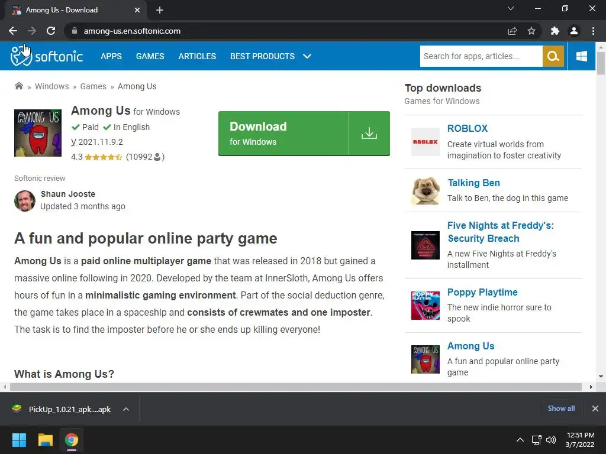
Task: Click the Download for Windows button
Action: (304, 134)
